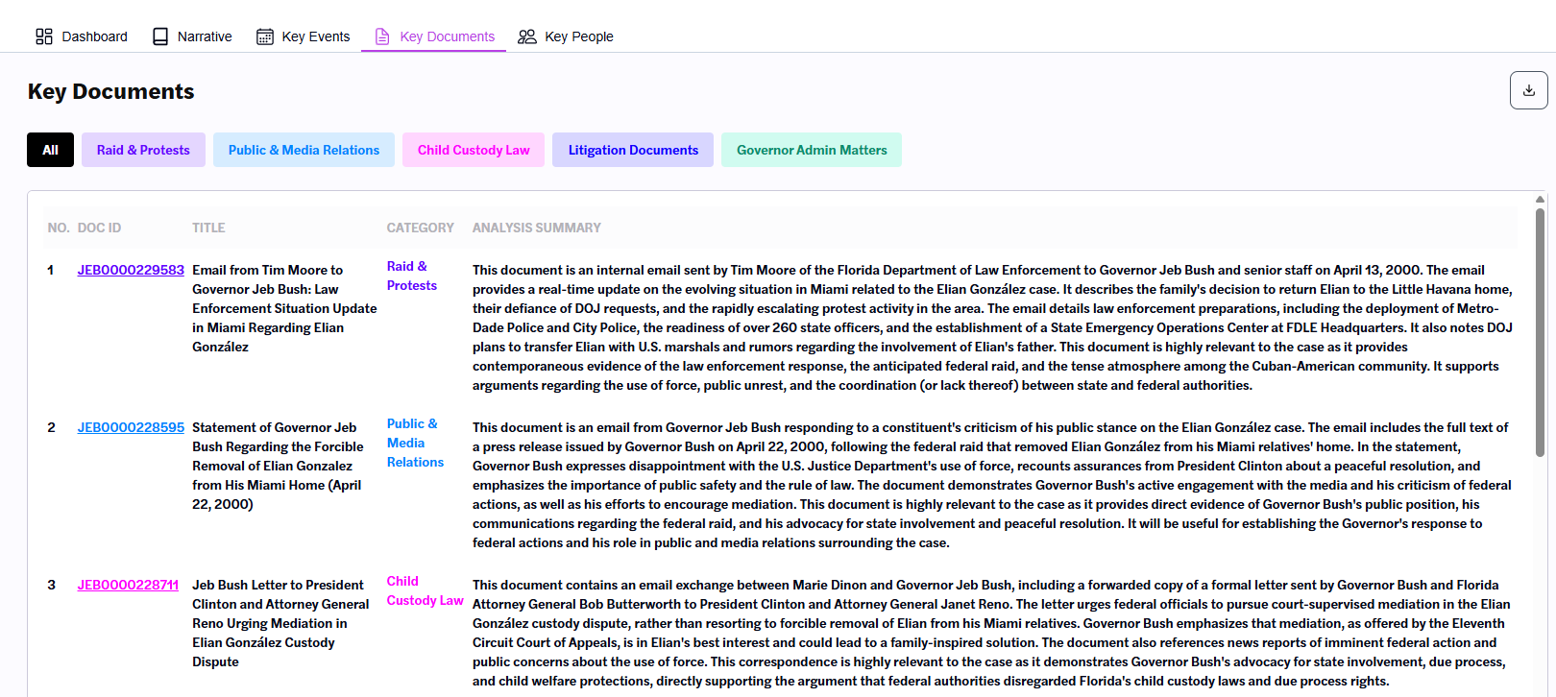Filter by Litigation Documents
The height and width of the screenshot is (697, 1556).
[x=633, y=150]
